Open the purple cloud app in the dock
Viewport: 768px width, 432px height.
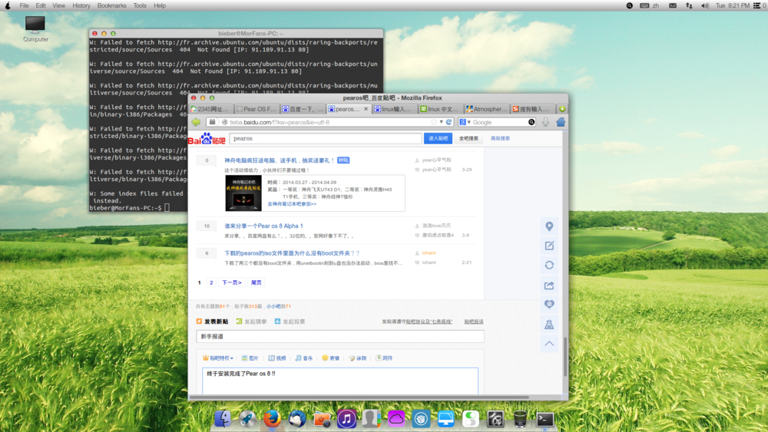tap(396, 419)
